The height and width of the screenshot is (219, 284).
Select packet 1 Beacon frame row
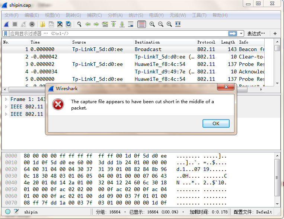click(133, 49)
